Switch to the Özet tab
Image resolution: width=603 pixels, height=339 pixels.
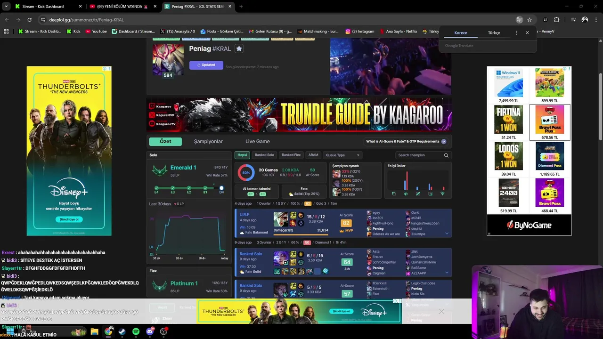(x=165, y=141)
